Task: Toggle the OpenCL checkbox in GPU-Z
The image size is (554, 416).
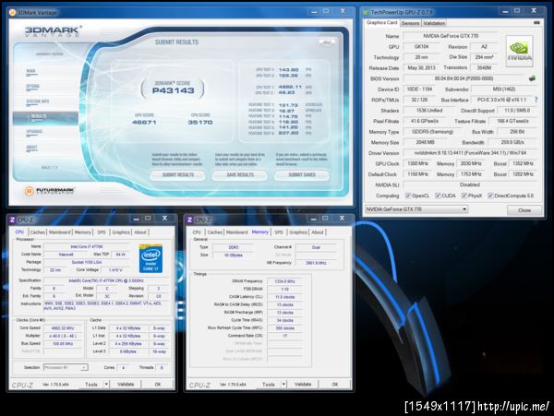Action: [408, 196]
